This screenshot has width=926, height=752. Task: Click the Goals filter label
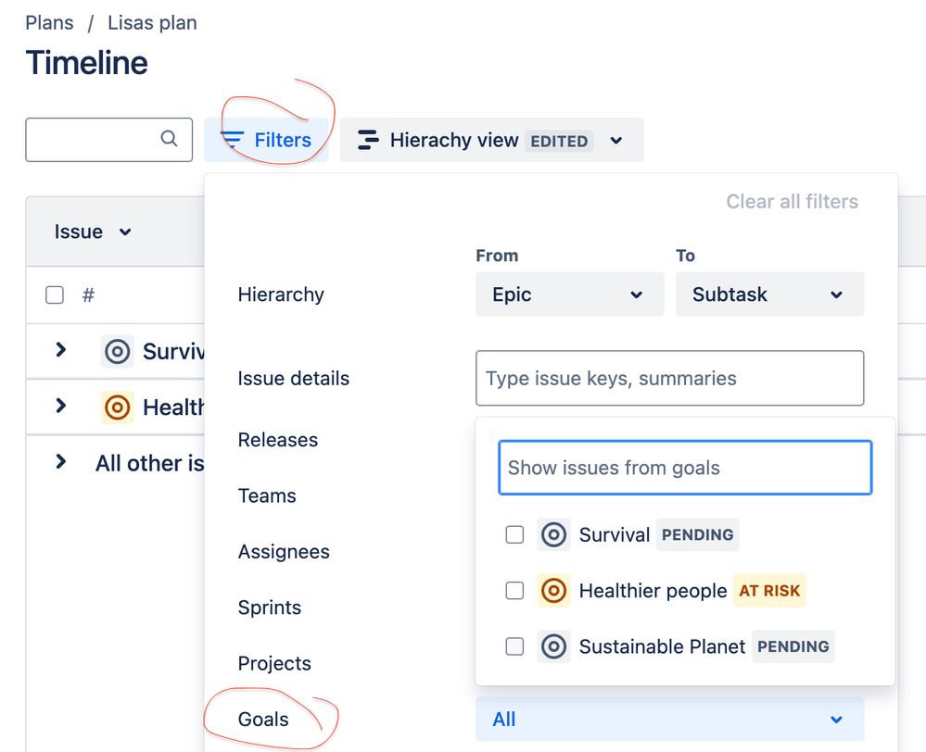coord(263,719)
